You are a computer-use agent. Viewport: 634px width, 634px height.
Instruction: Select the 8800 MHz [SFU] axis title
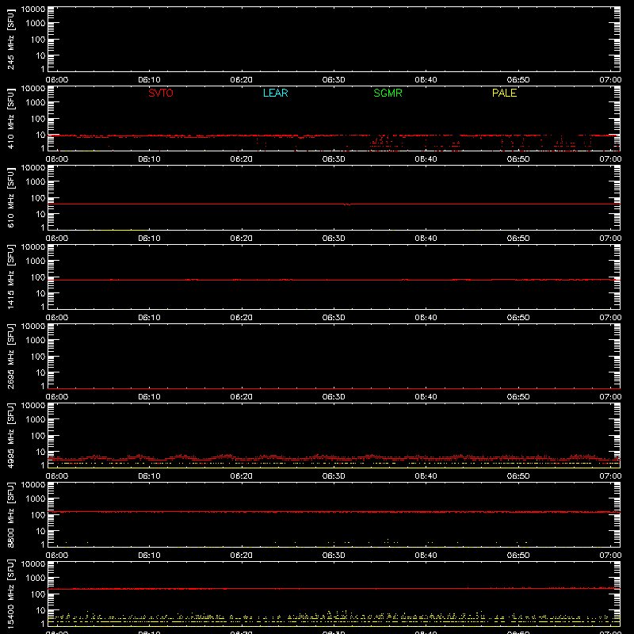pos(10,514)
